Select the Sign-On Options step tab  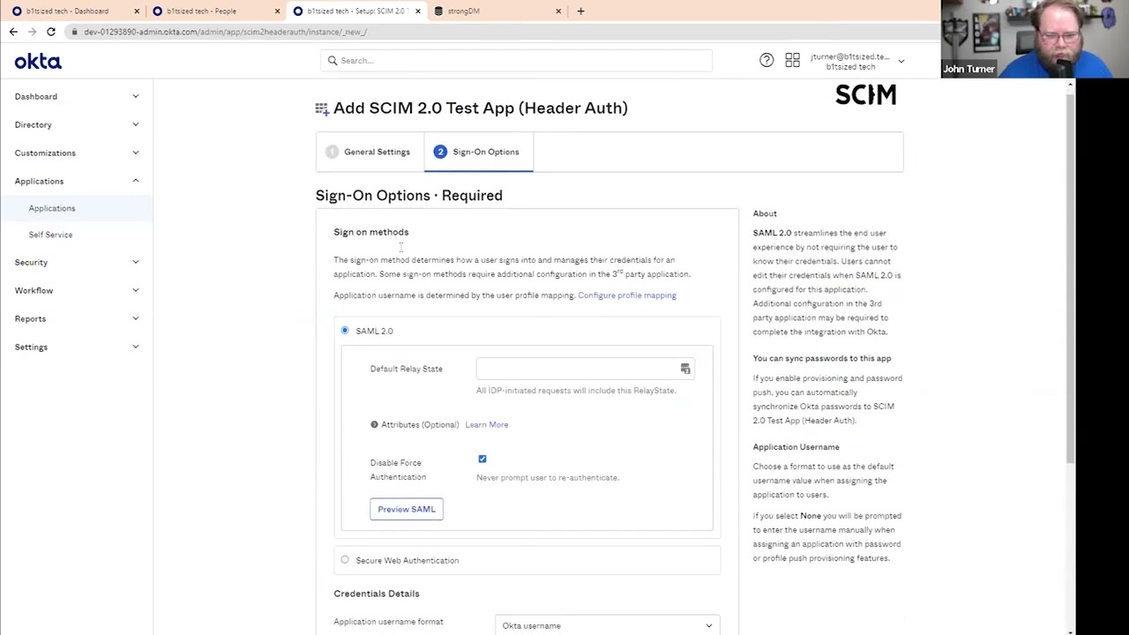coord(478,152)
